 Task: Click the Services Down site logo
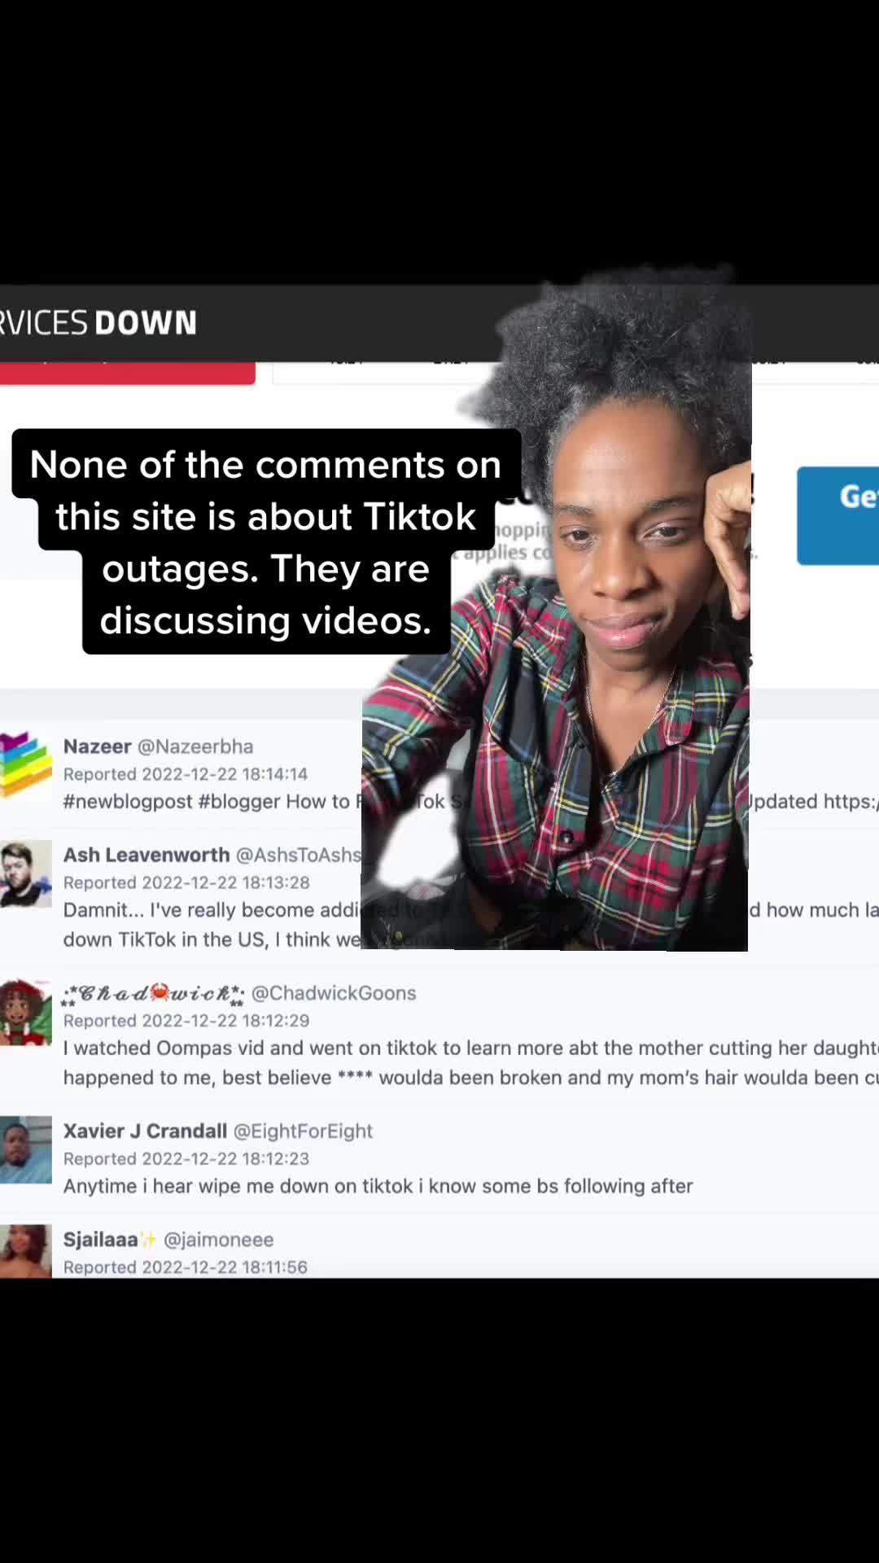click(x=98, y=323)
